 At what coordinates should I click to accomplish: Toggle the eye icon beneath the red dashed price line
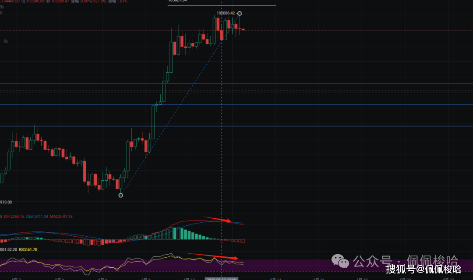tap(5, 41)
